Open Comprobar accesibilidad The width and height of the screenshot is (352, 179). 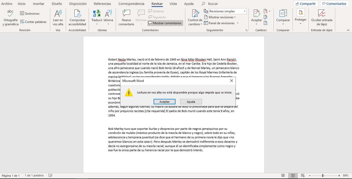point(77,18)
